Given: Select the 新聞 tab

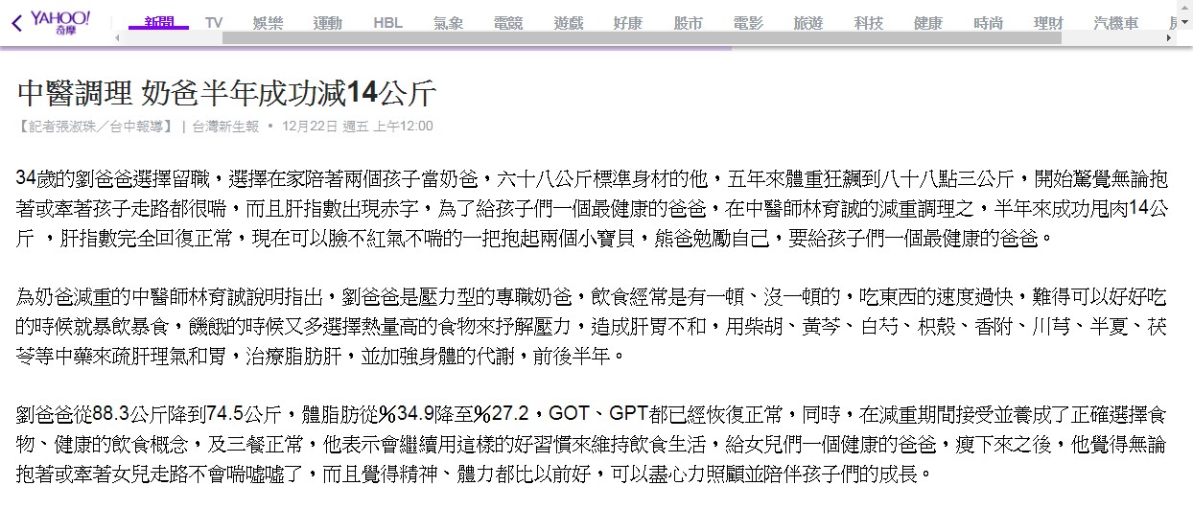Looking at the screenshot, I should (158, 23).
